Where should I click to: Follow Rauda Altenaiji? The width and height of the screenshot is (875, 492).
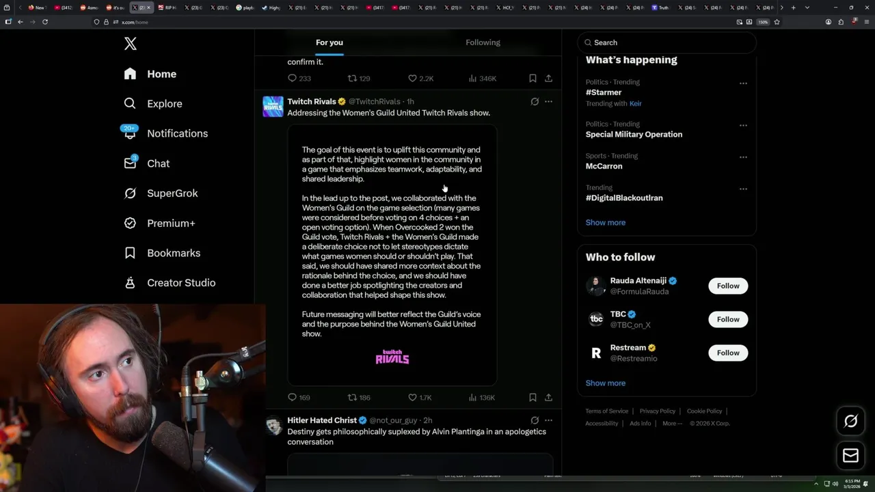(728, 286)
